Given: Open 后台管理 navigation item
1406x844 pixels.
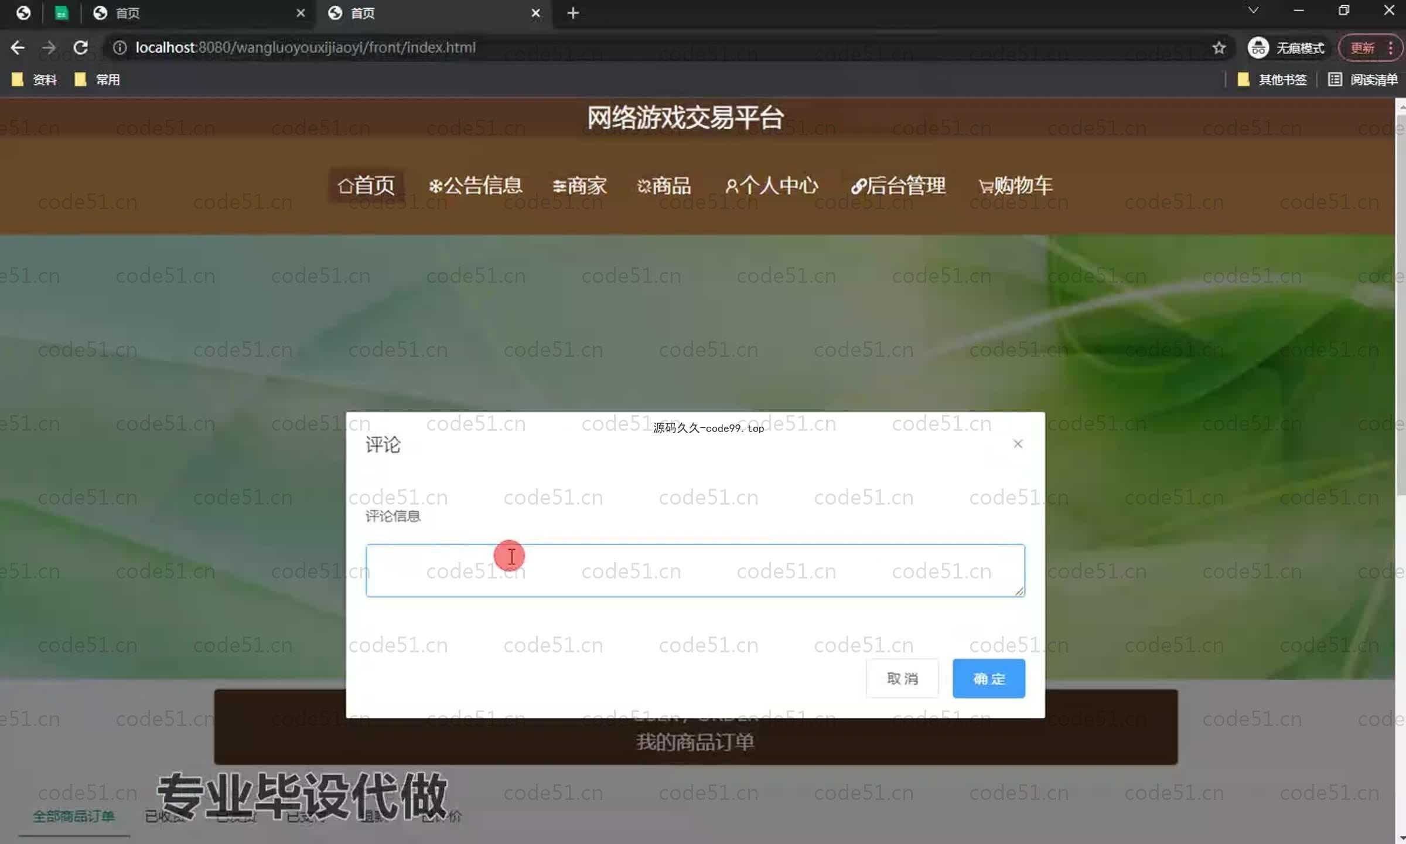Looking at the screenshot, I should click(898, 185).
